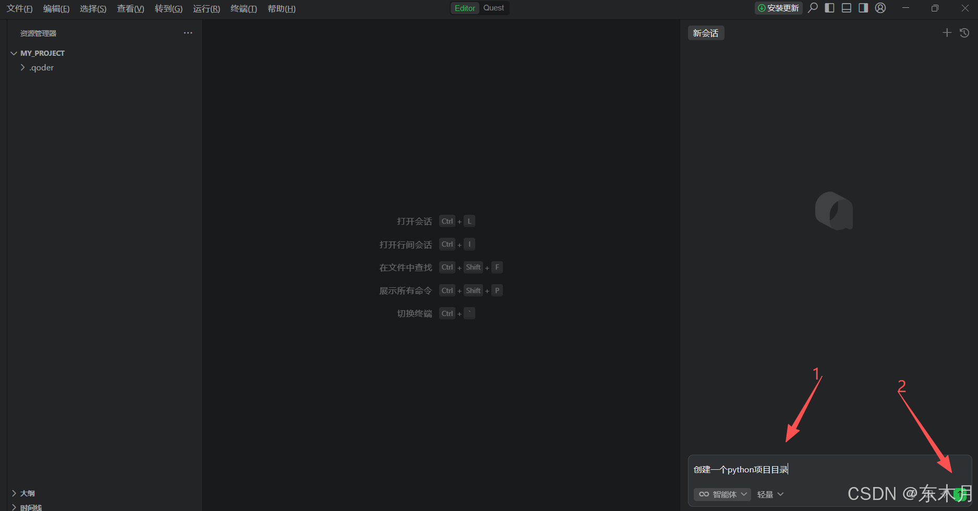978x511 pixels.
Task: Select the 新会话 chat tab
Action: pos(706,33)
